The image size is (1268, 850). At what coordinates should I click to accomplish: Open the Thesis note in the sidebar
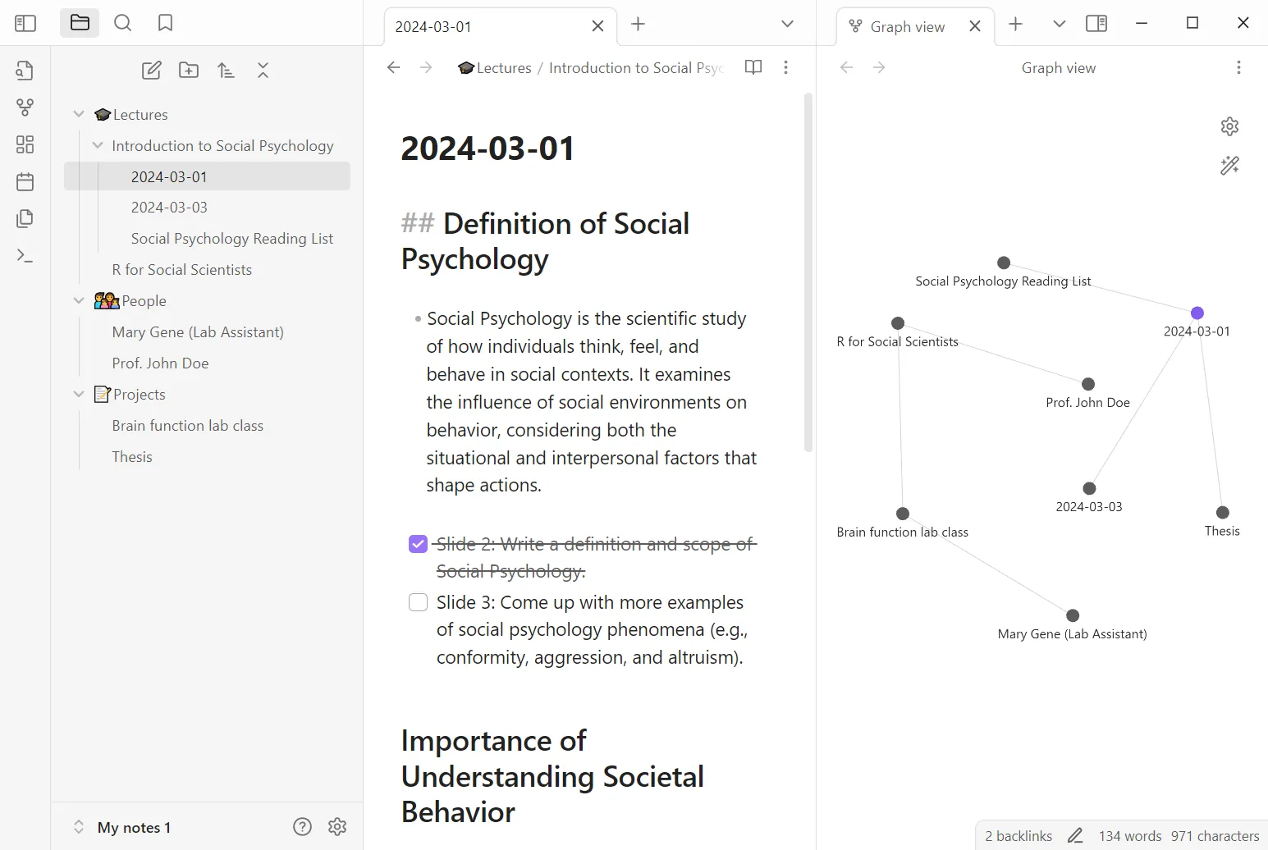click(x=132, y=457)
